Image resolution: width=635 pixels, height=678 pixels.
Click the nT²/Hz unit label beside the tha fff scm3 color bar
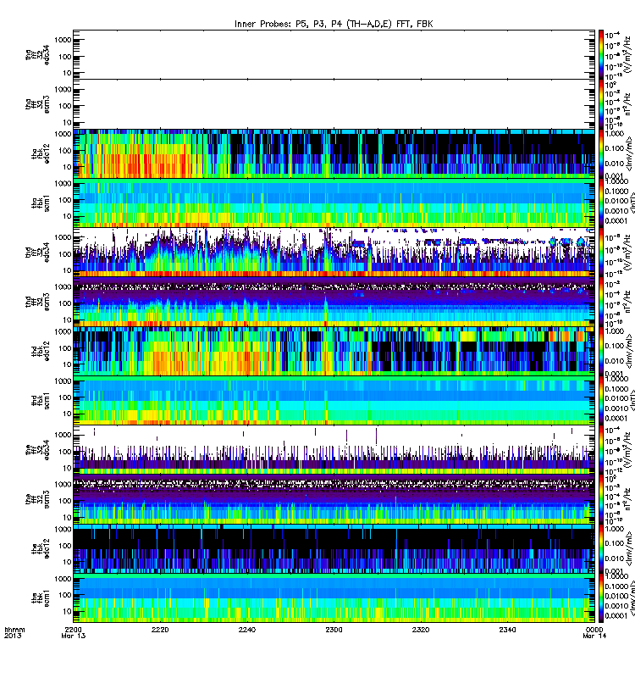click(628, 104)
